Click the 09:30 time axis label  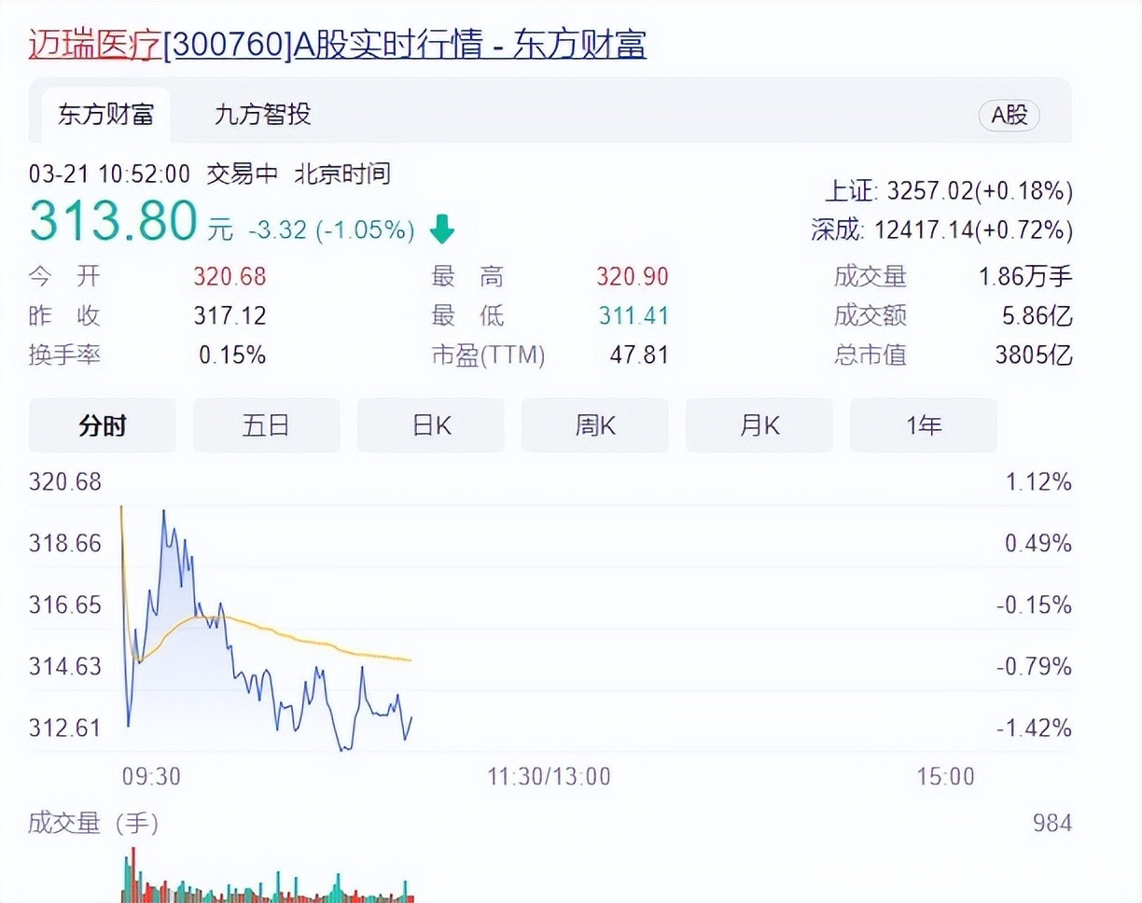(x=151, y=775)
